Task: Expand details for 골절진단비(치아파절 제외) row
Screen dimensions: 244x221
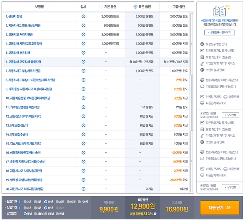Action: (x=83, y=116)
